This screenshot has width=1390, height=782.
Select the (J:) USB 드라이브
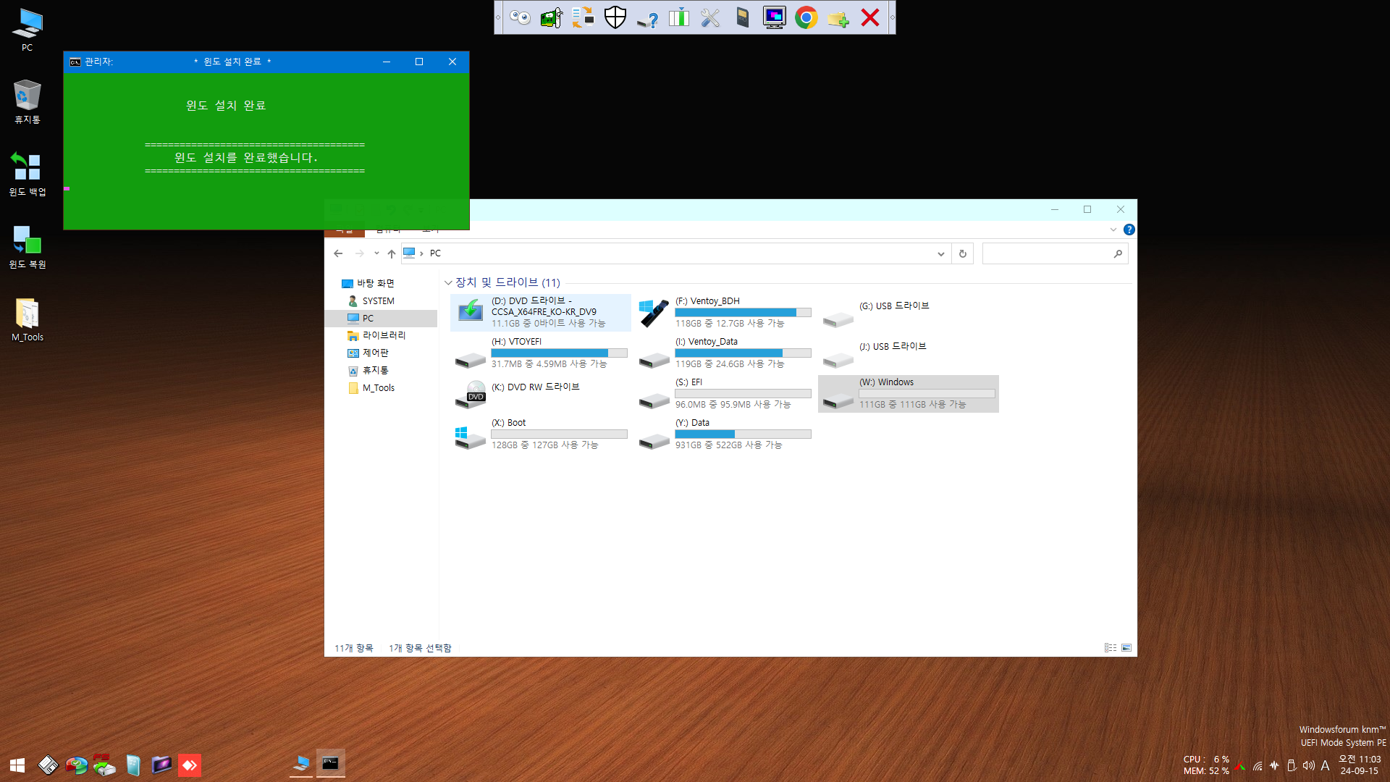[x=909, y=353]
